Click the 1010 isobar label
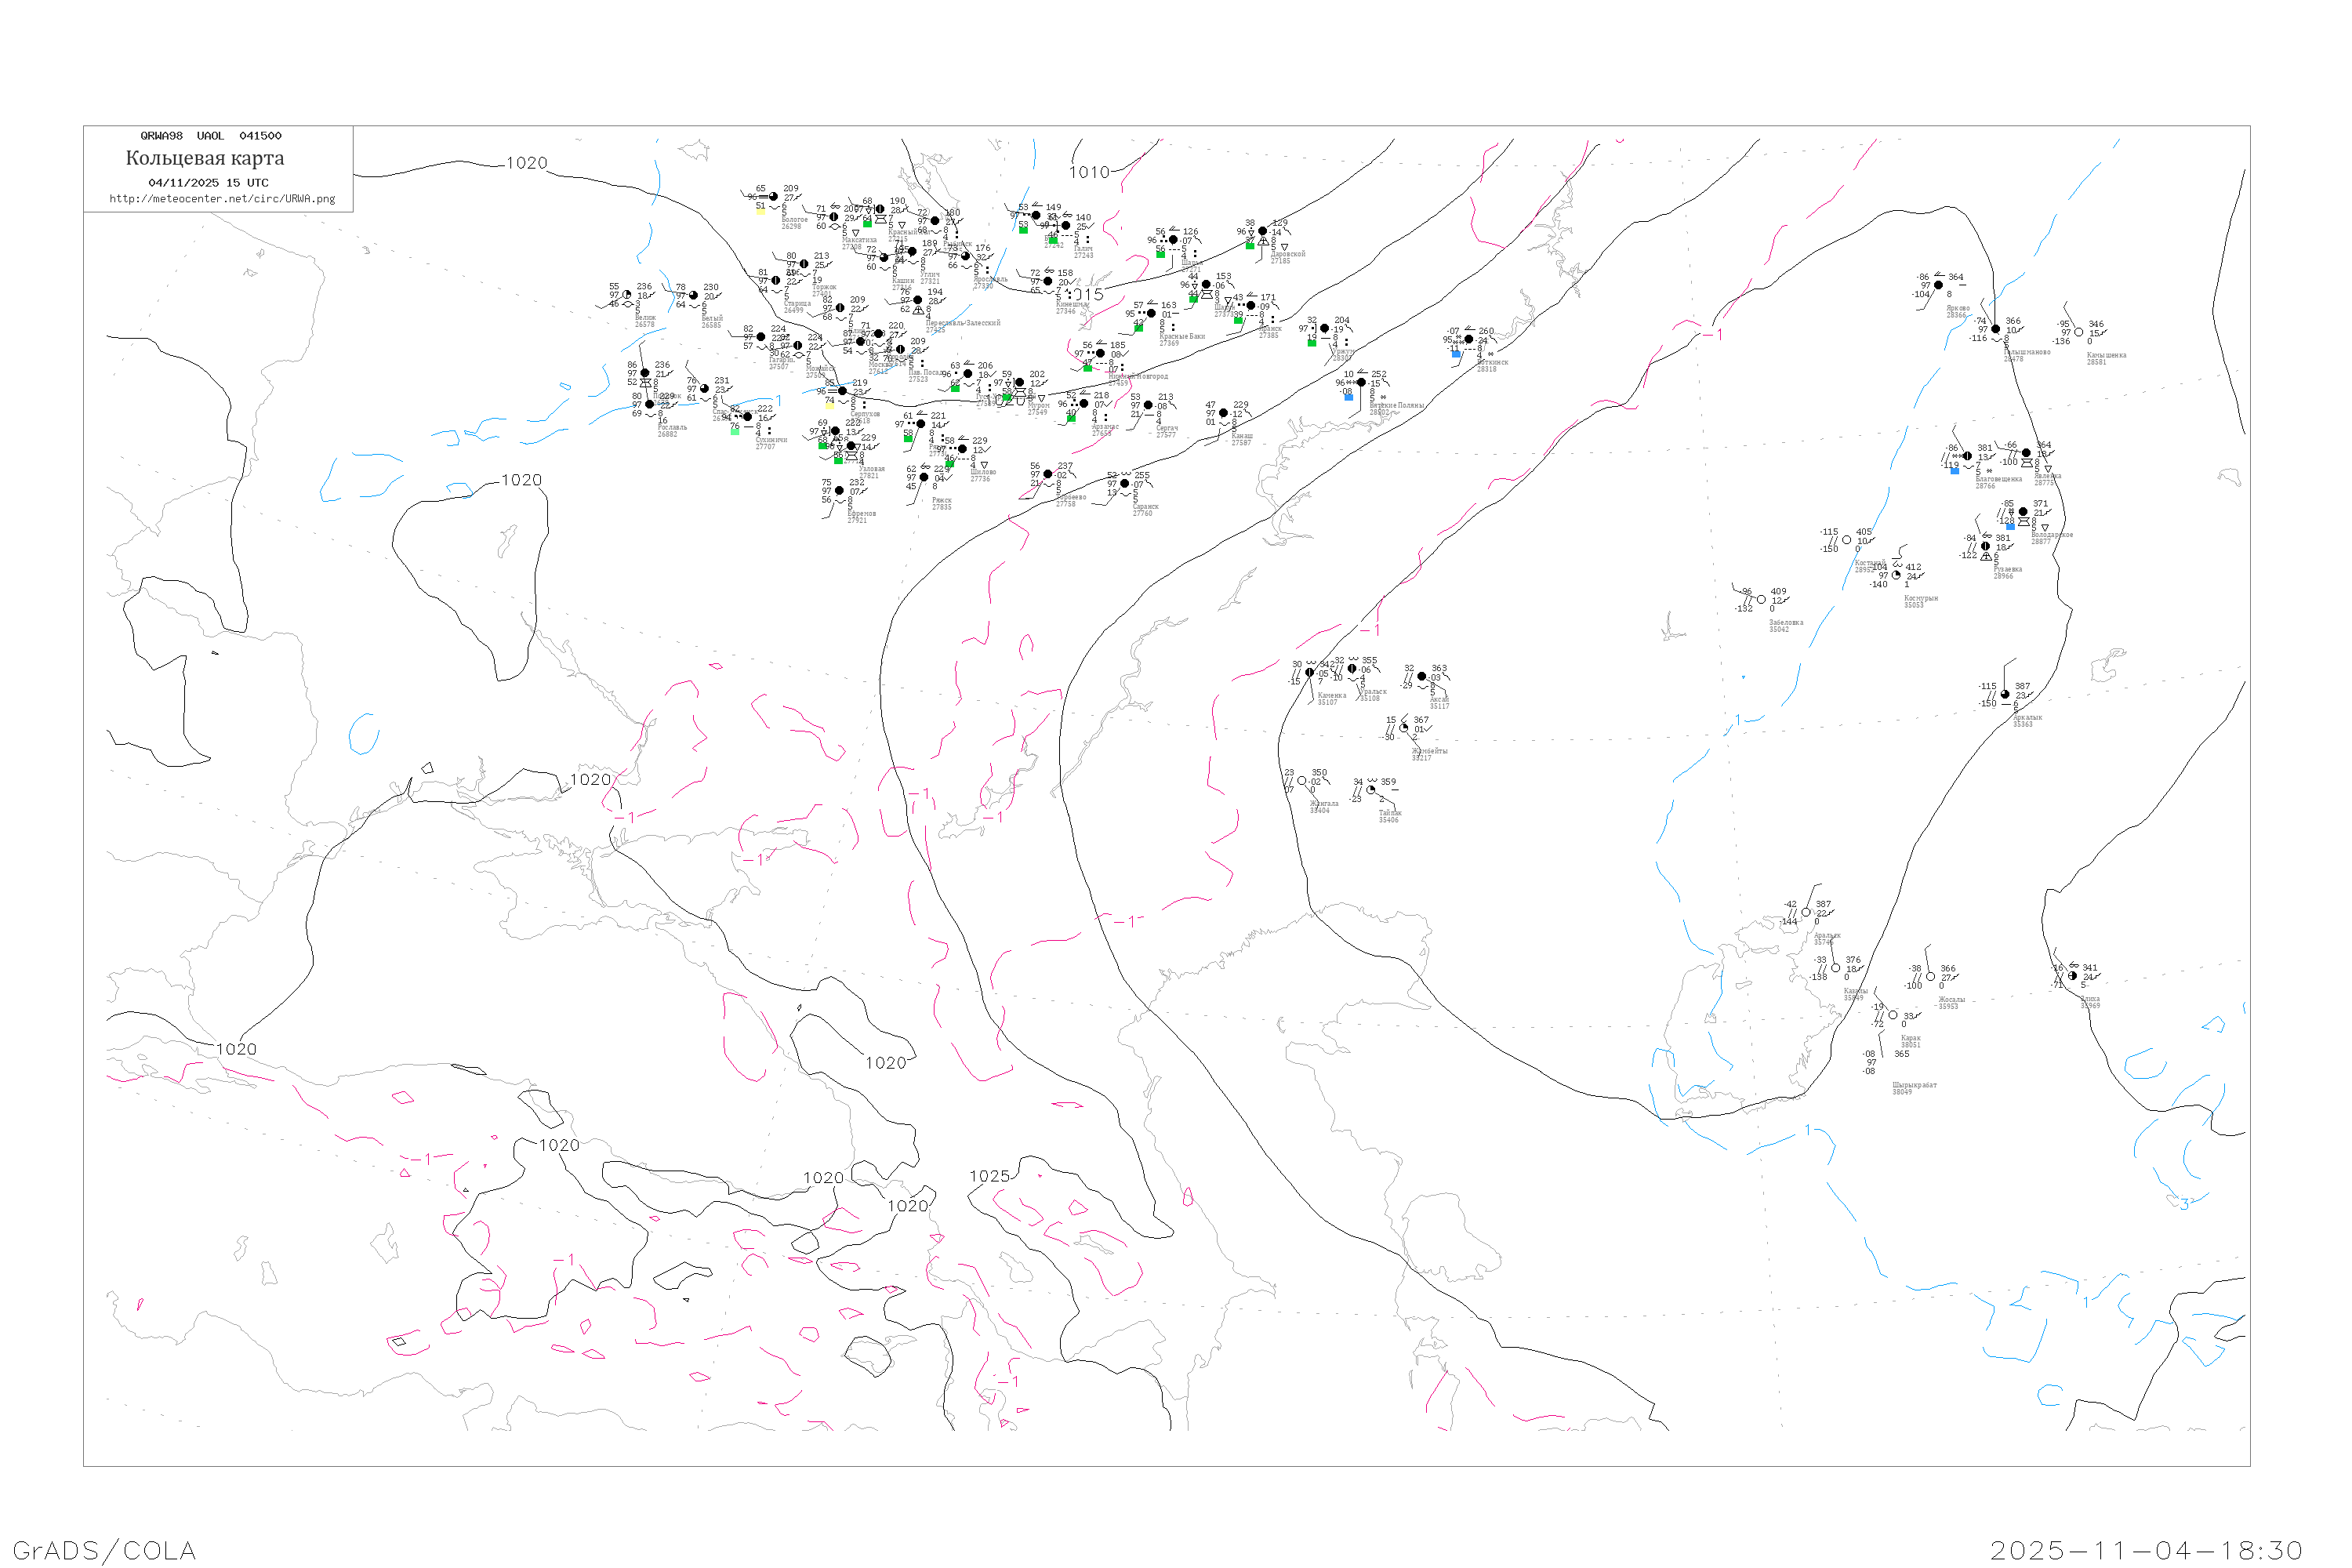Viewport: 2352px width, 1568px height. (x=1089, y=172)
